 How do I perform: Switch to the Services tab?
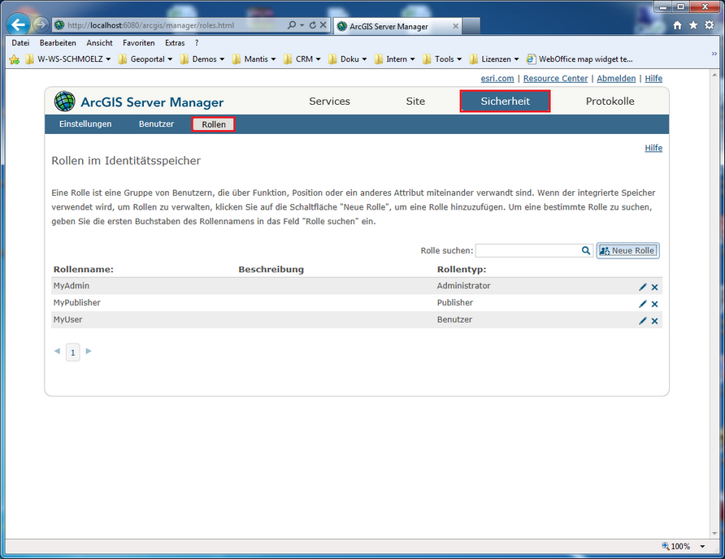click(329, 101)
